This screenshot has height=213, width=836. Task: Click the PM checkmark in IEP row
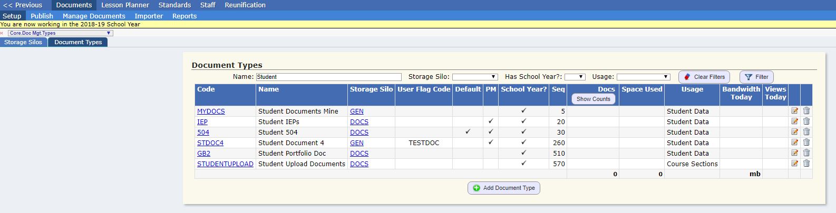coord(491,121)
